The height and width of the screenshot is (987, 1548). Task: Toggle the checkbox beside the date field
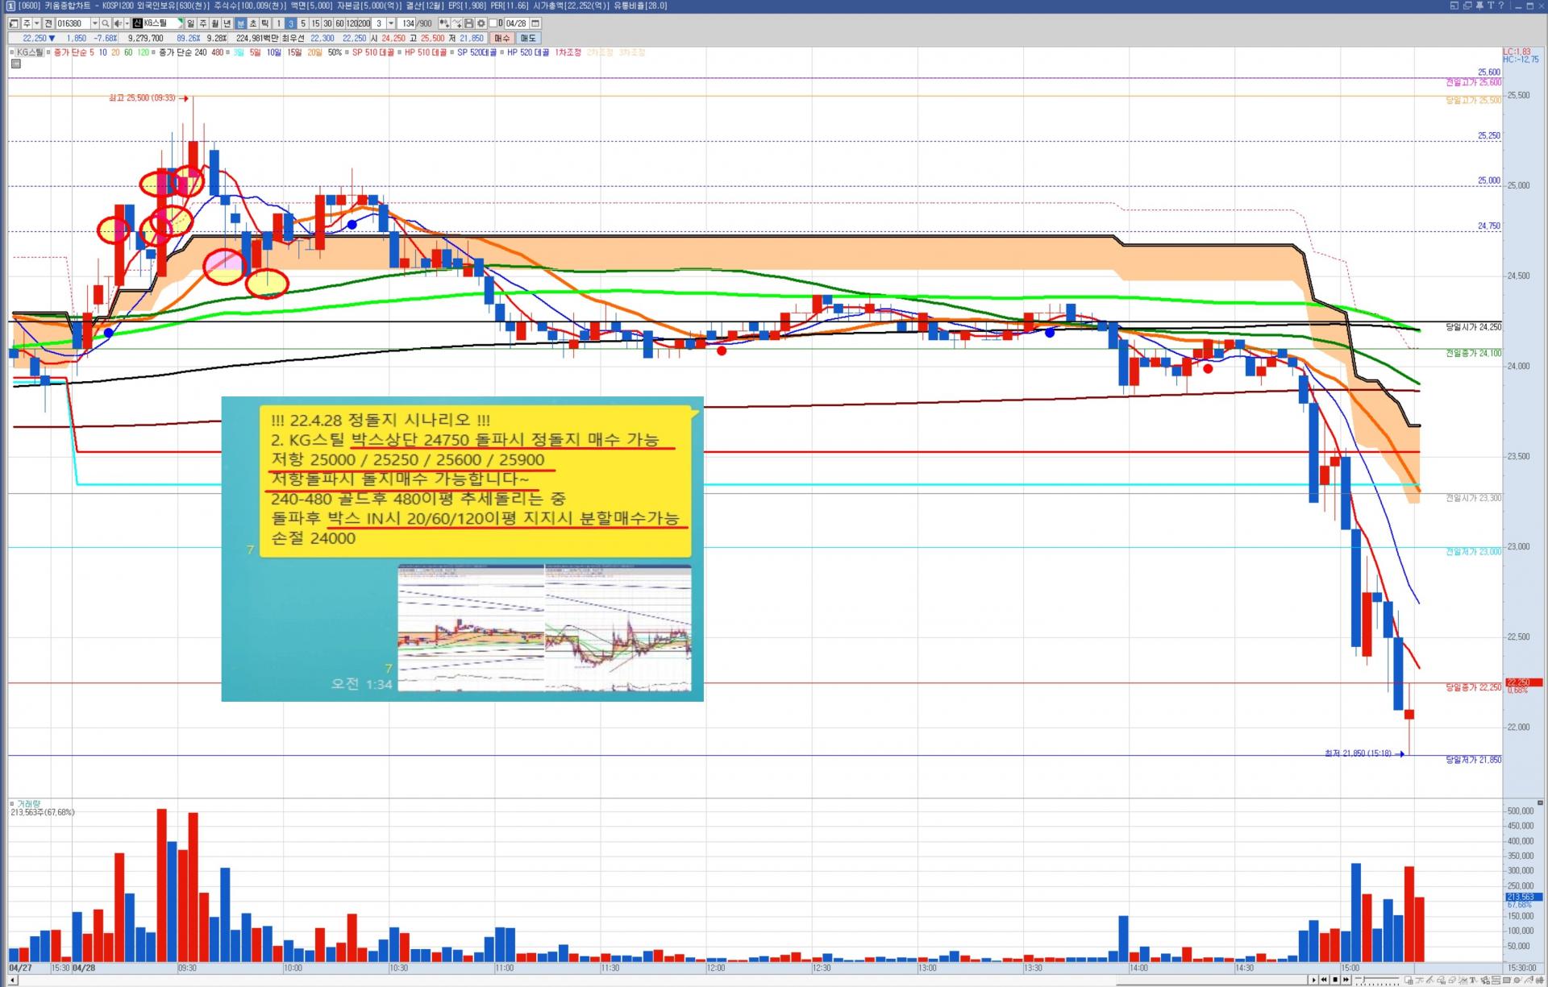tap(493, 23)
